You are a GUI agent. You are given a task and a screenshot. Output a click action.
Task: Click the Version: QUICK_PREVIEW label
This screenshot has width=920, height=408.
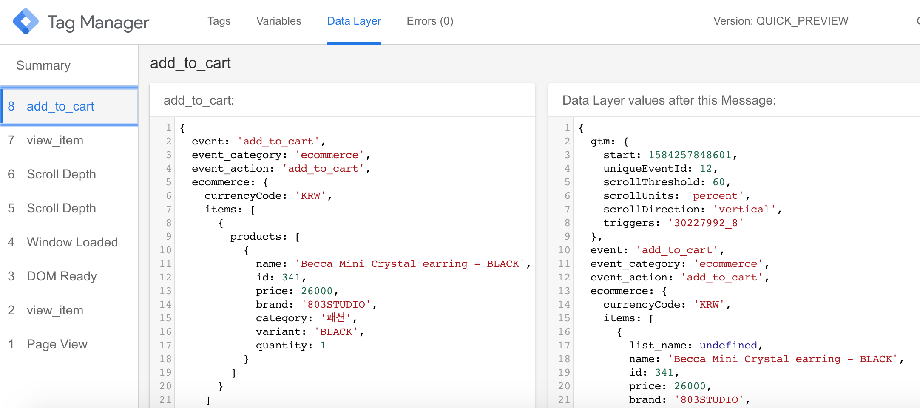781,21
